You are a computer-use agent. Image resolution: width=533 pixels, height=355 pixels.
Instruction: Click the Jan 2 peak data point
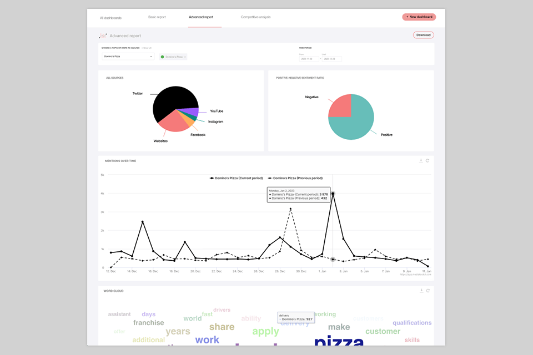(333, 194)
